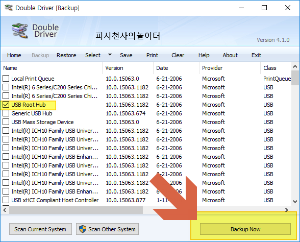Click the Double Driver title bar icon

[x=8, y=8]
